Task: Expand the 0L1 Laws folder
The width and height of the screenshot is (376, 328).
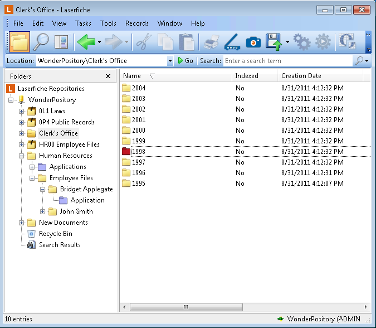Action: click(x=21, y=111)
